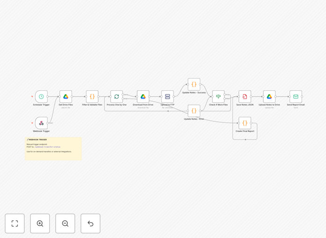This screenshot has width=326, height=238.
Task: Click the Schedule Trigger output connector
Action: click(48, 96)
